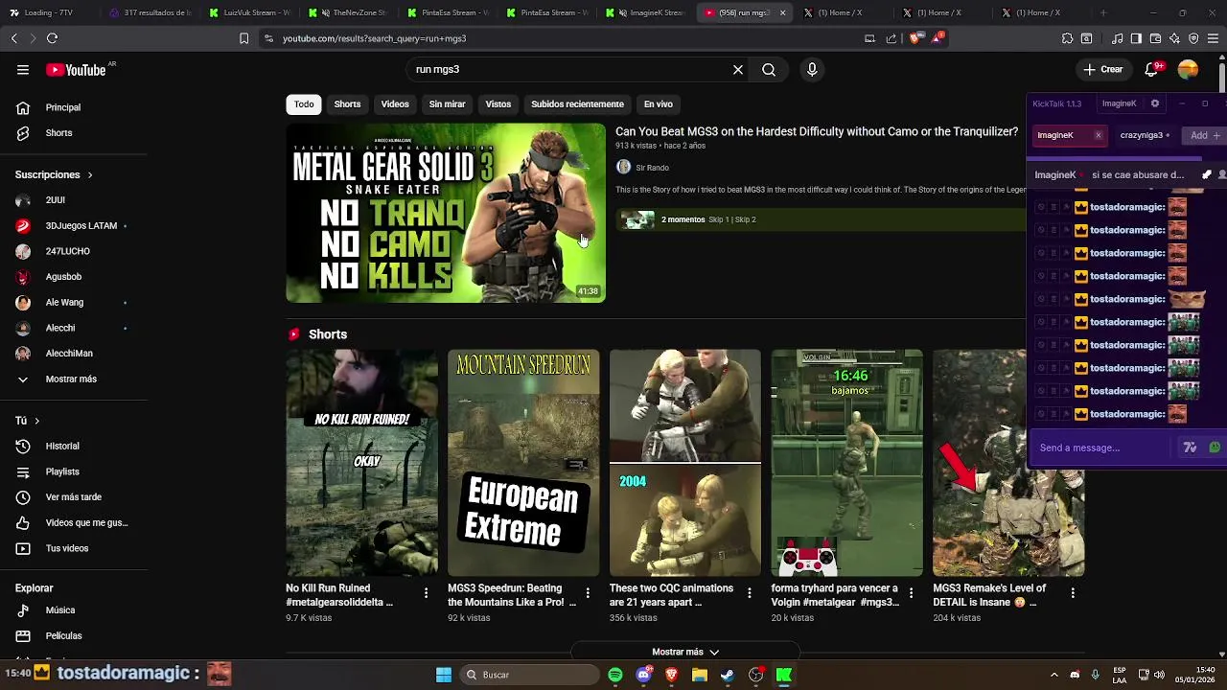
Task: Open Ver más tarde in sidebar
Action: point(73,496)
